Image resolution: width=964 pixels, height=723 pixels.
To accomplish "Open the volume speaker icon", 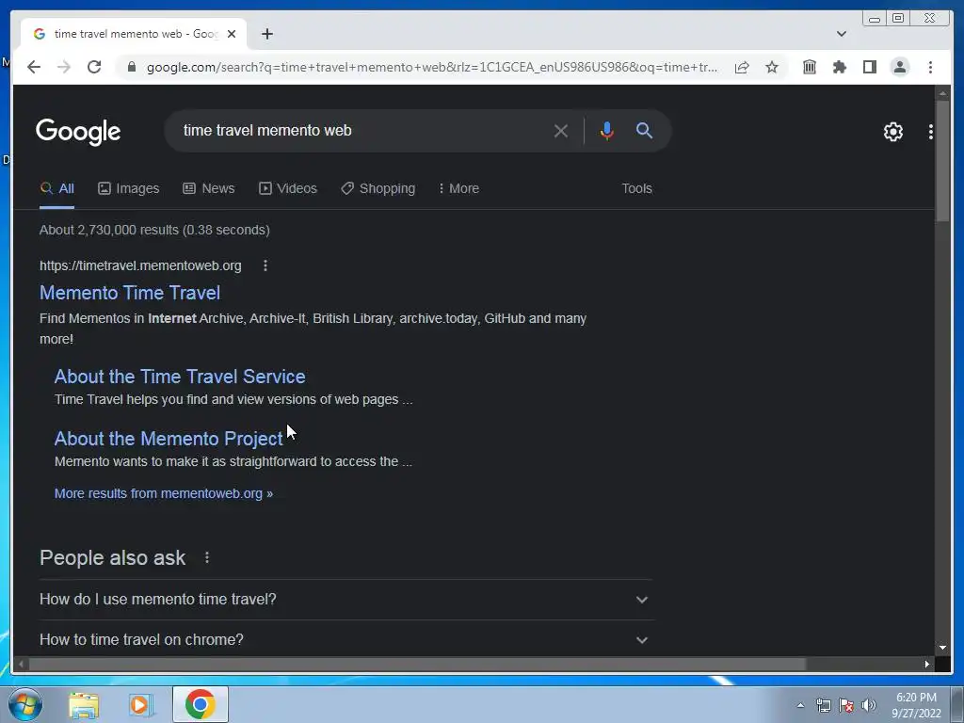I will (869, 705).
